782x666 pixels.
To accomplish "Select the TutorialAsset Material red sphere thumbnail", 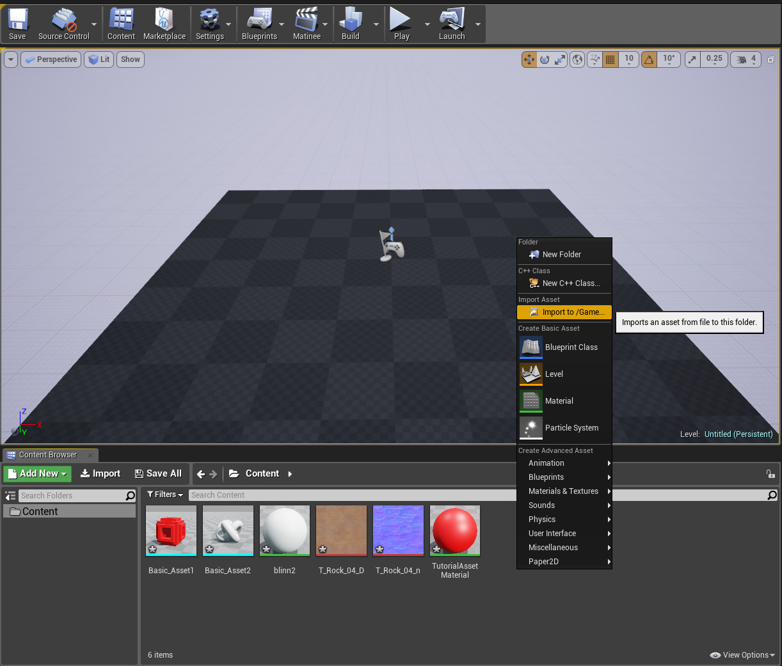I will tap(455, 530).
